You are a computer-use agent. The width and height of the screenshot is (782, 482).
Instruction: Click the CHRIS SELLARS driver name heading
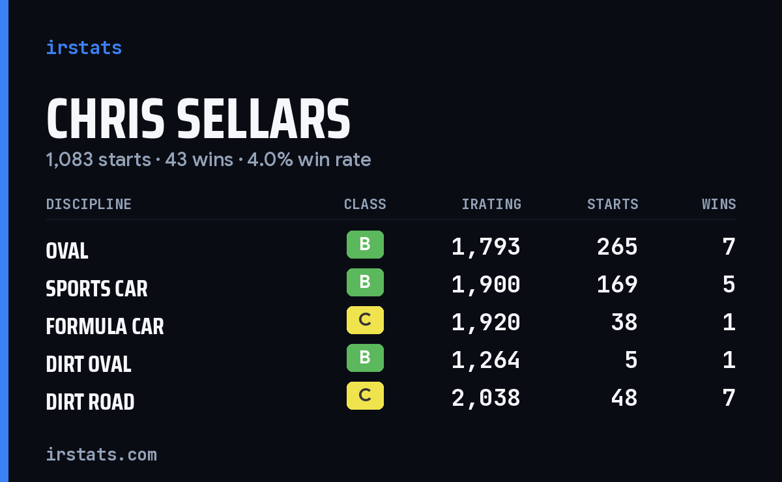tap(199, 119)
